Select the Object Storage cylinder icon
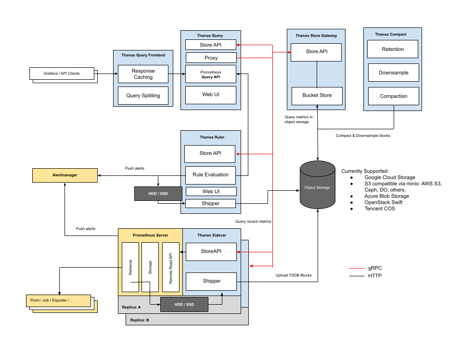The height and width of the screenshot is (346, 462). (x=317, y=186)
